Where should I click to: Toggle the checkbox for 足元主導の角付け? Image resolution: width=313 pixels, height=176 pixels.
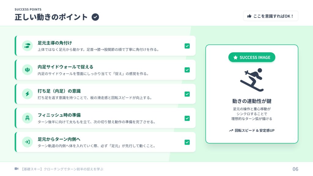click(187, 46)
